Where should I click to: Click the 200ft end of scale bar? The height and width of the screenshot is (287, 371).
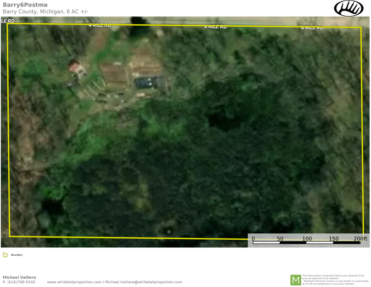[360, 239]
